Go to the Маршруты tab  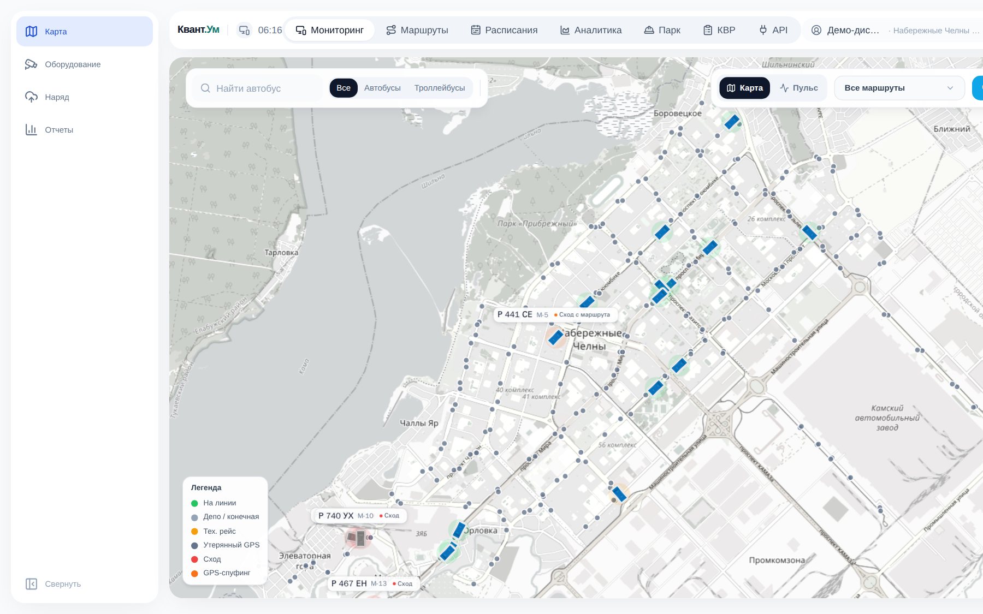[417, 30]
